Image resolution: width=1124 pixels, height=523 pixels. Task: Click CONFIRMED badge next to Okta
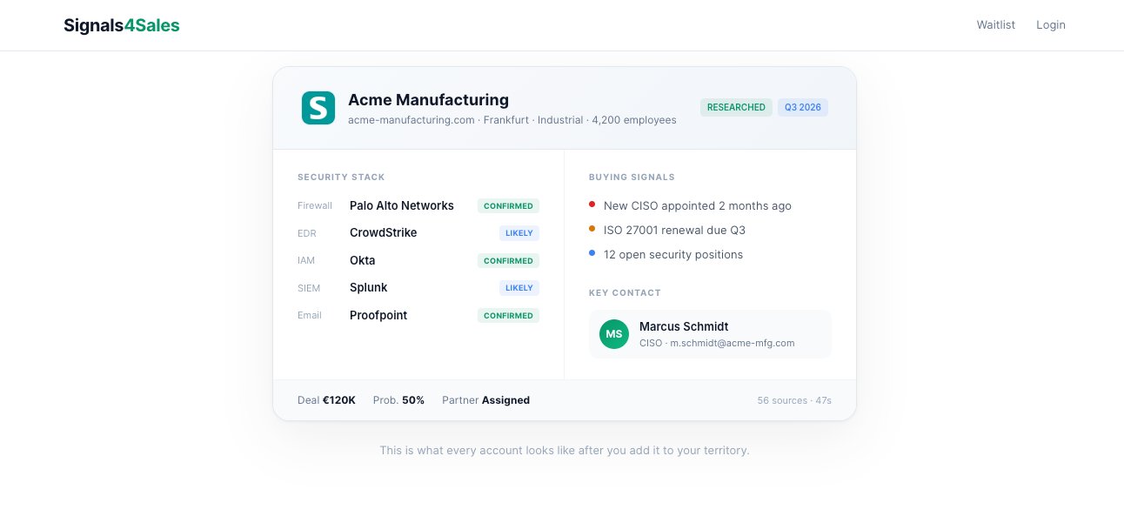508,261
